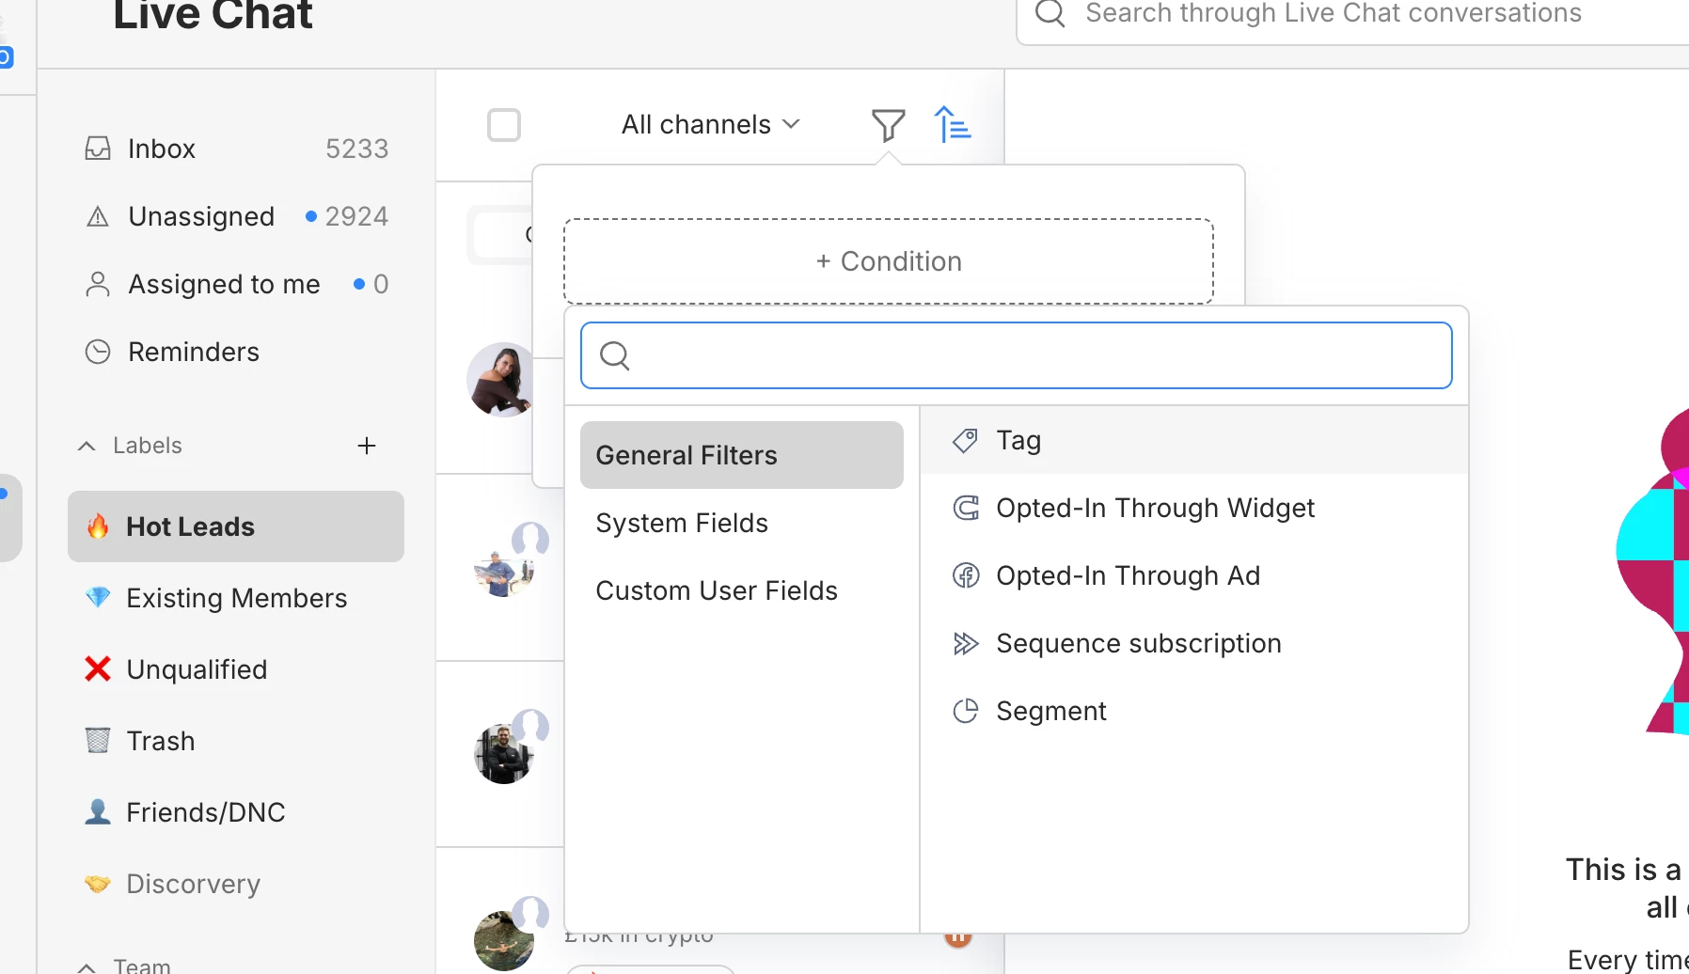This screenshot has width=1689, height=974.
Task: Select the Segment filter option
Action: point(1050,712)
